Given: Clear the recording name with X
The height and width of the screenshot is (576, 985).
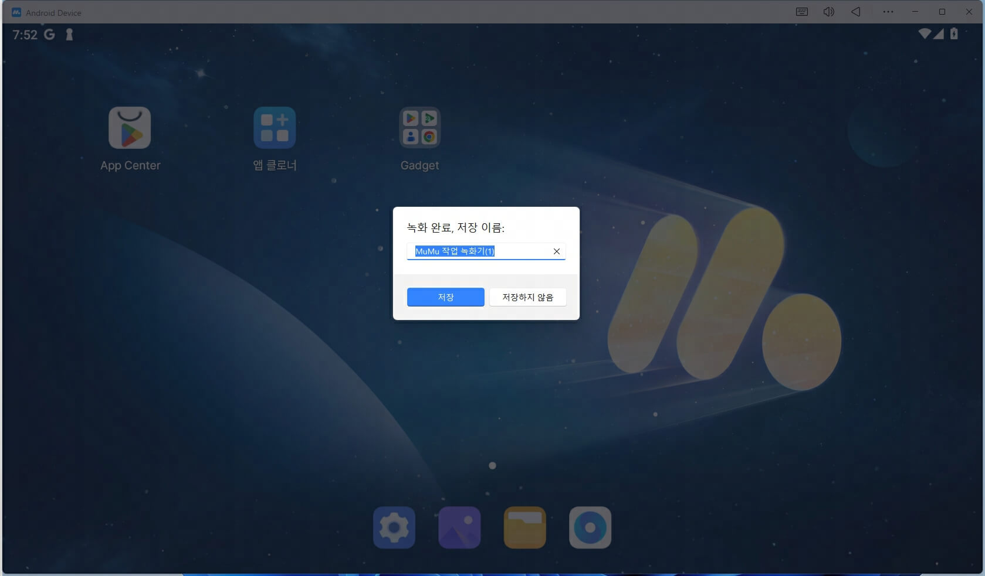Looking at the screenshot, I should [557, 251].
